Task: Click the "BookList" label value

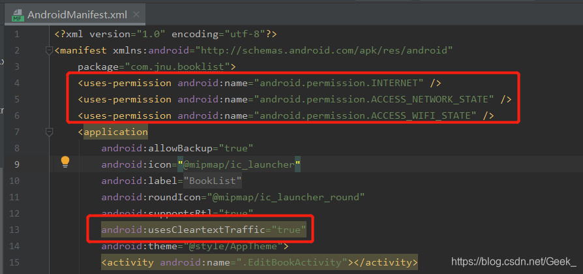Action: [213, 181]
